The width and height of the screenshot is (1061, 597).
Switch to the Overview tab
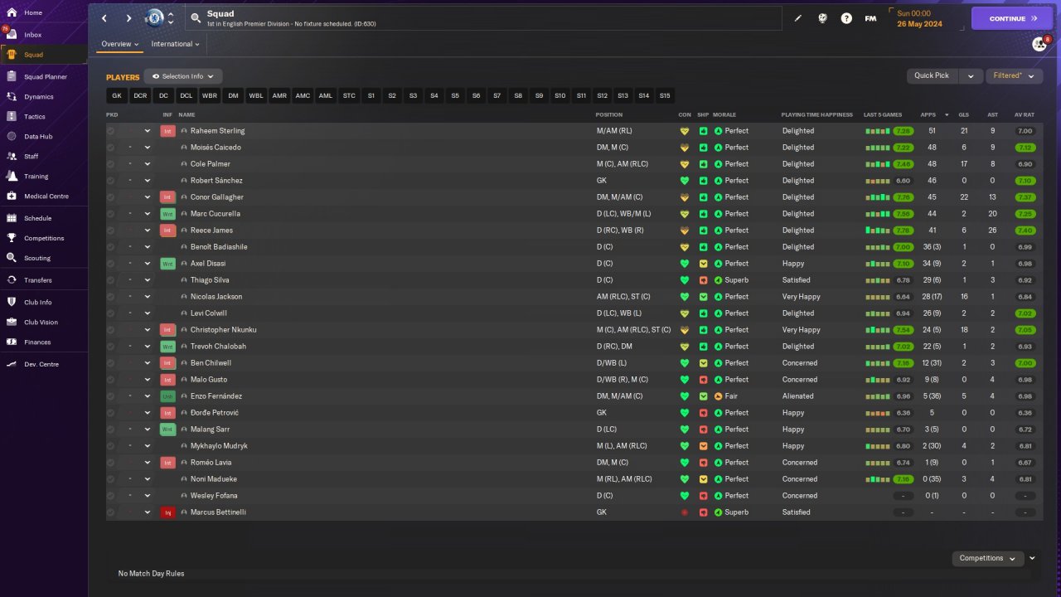[119, 44]
